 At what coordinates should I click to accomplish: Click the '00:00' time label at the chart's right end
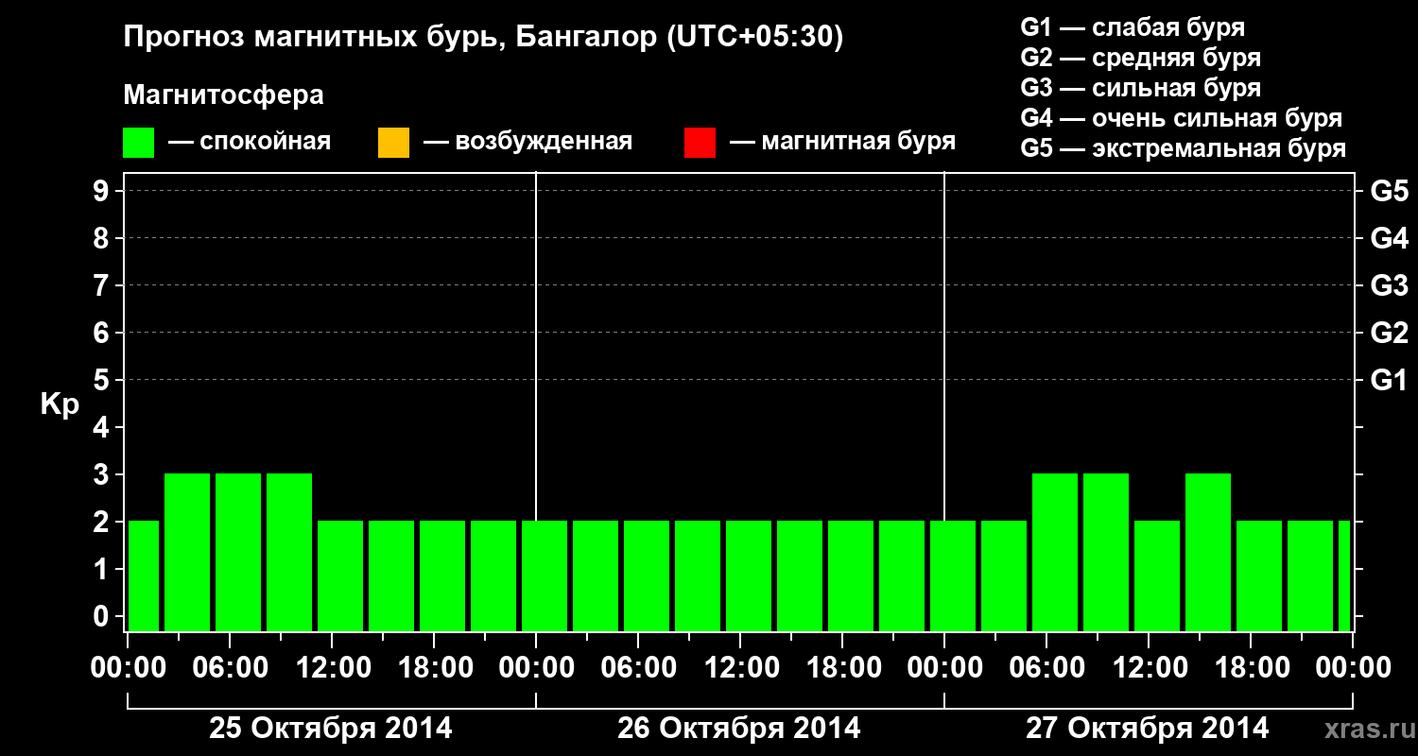pos(1354,667)
